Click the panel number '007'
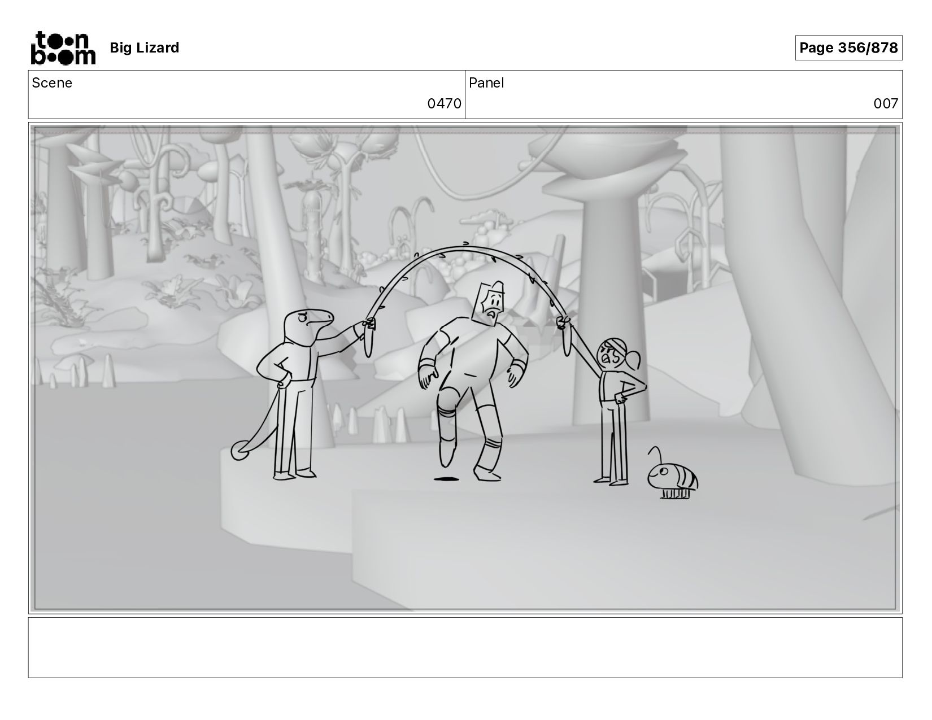Screen dimensions: 932x720 pos(886,104)
